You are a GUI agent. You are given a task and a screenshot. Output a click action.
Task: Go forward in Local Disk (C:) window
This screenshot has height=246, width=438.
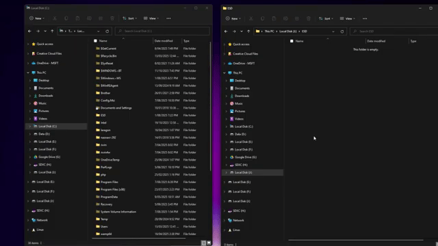click(x=38, y=31)
